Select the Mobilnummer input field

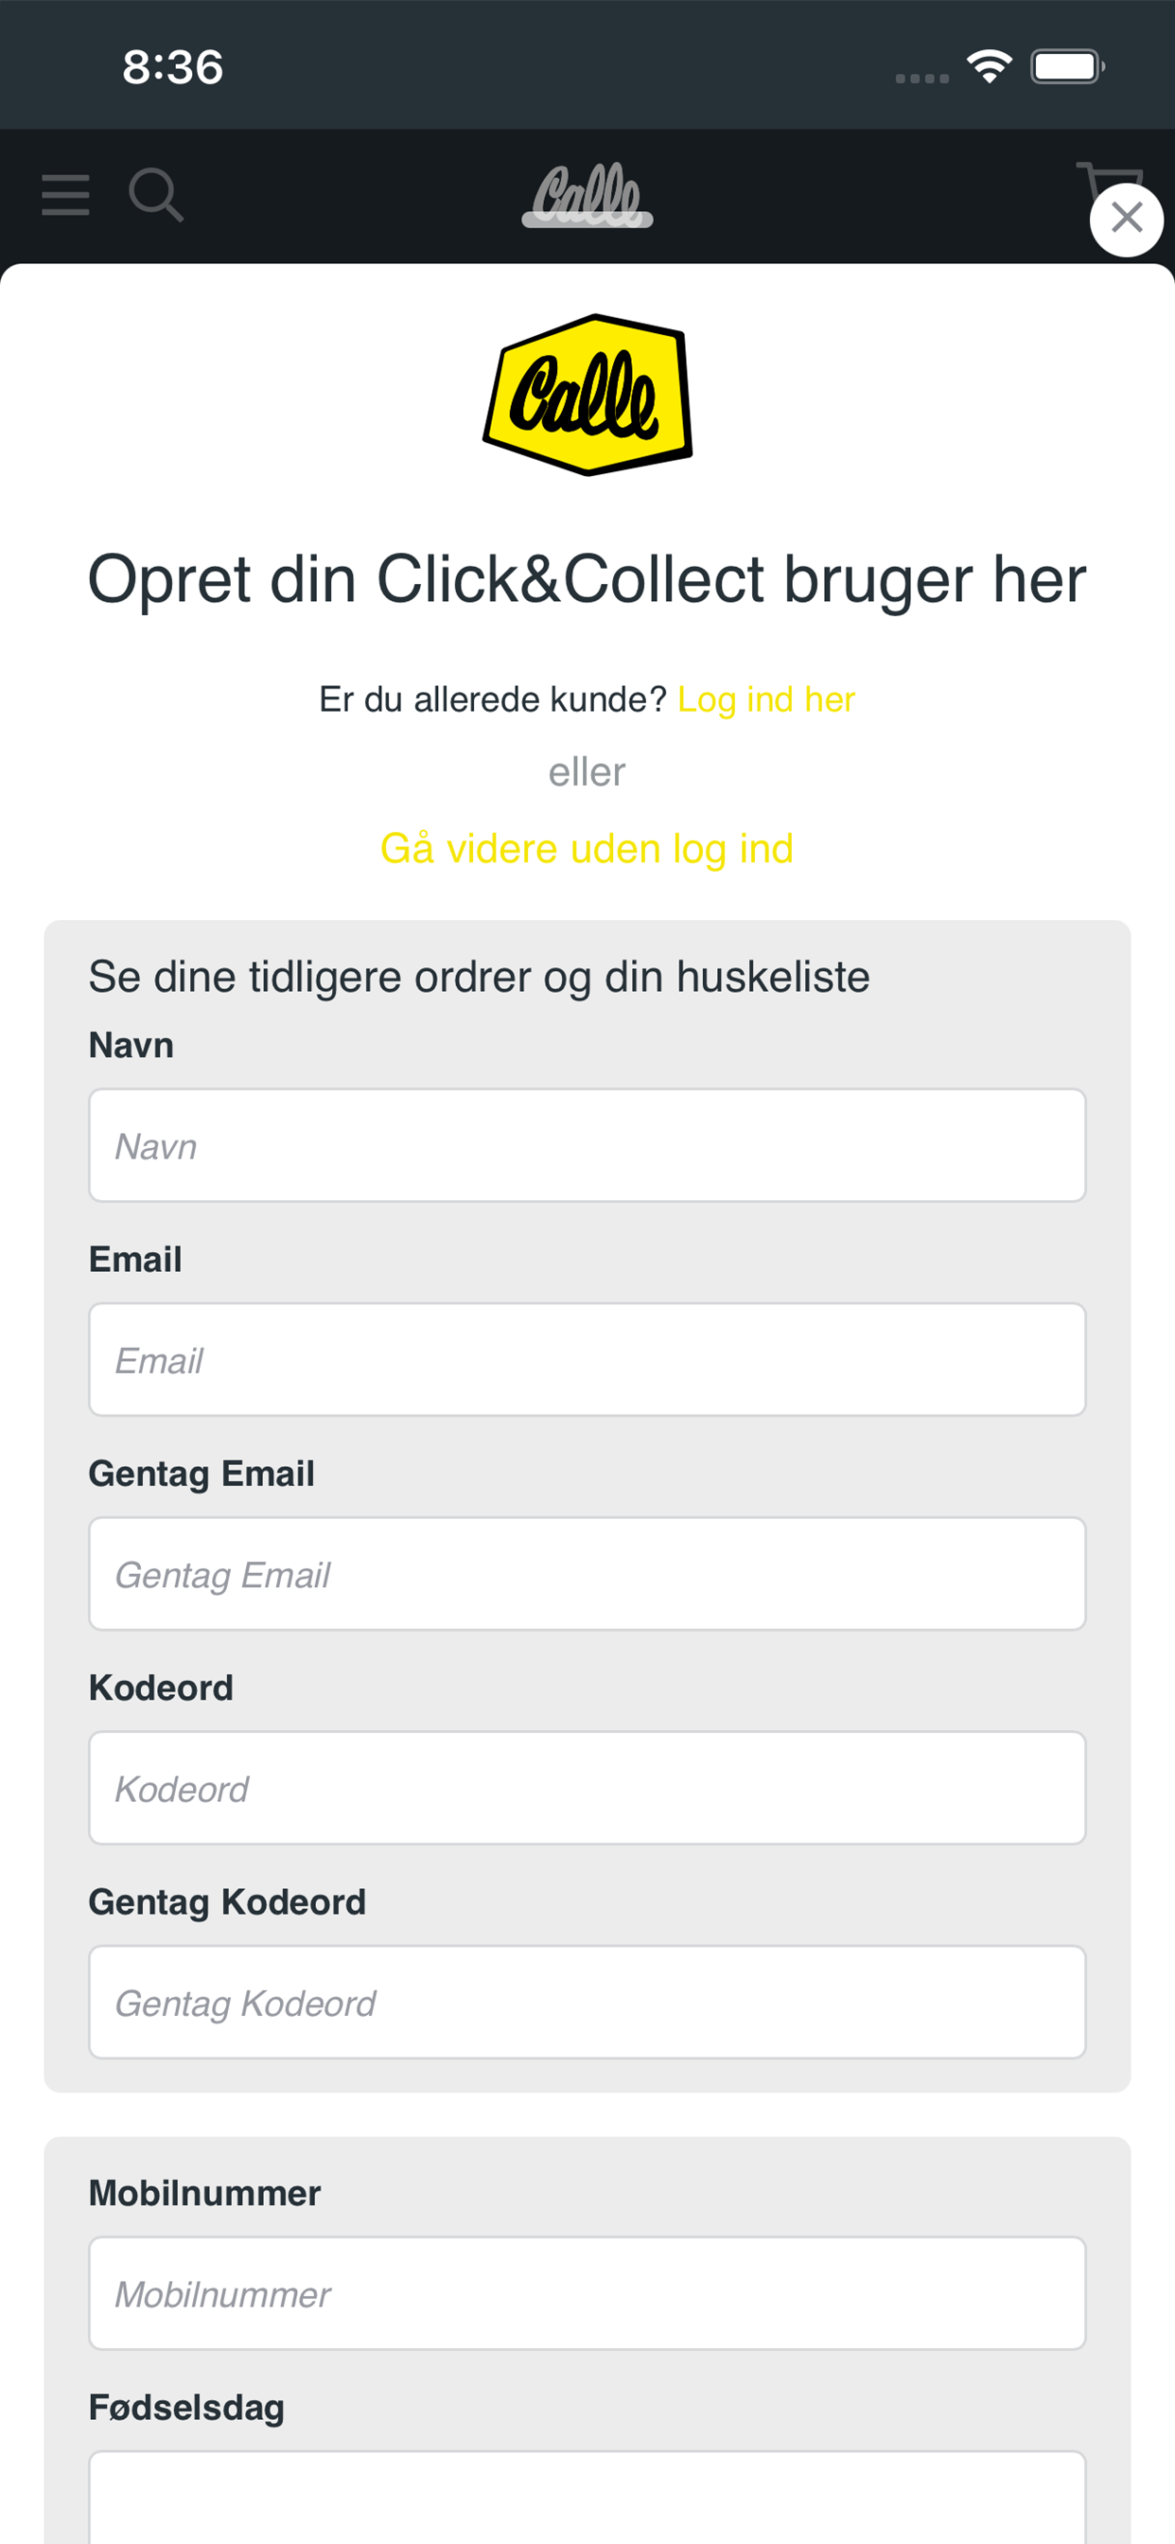pyautogui.click(x=587, y=2294)
